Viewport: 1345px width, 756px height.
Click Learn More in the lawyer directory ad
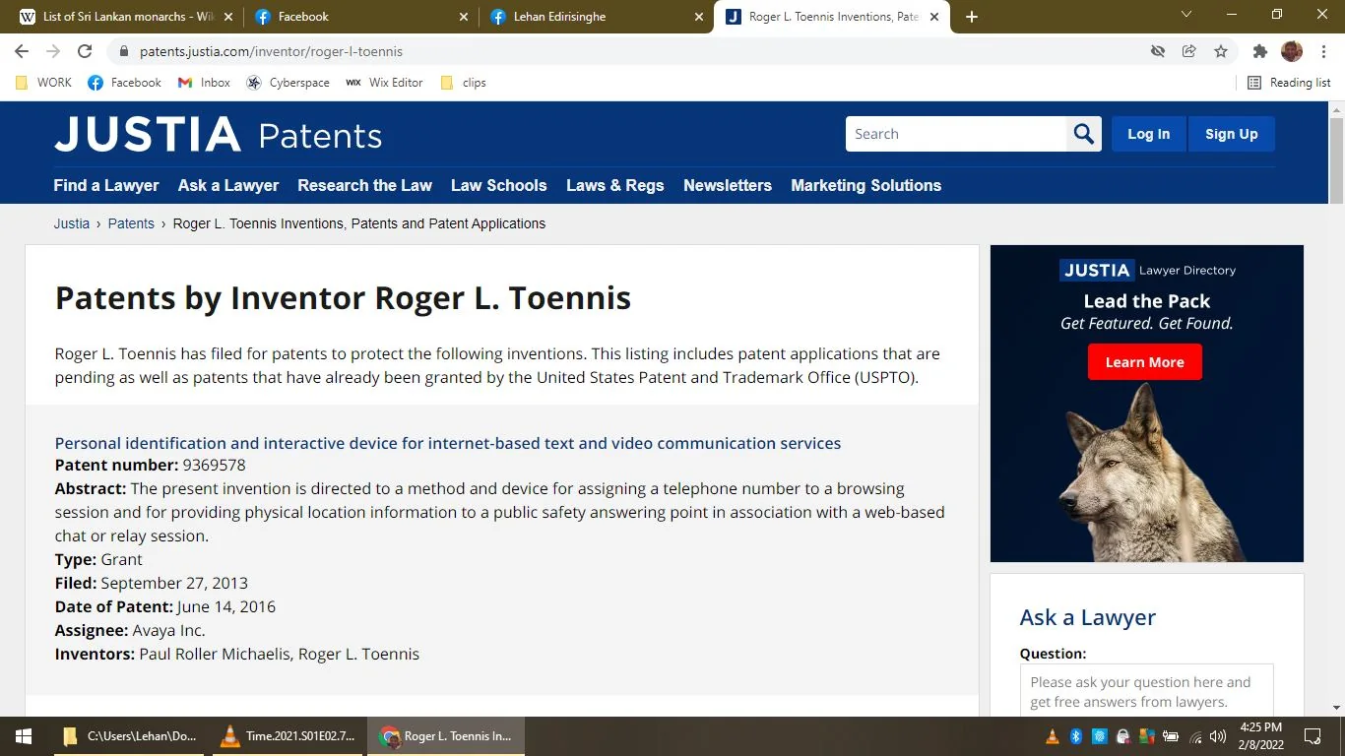1145,362
